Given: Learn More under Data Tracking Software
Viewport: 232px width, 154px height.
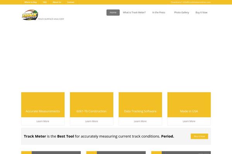Looking at the screenshot, I should 140,121.
